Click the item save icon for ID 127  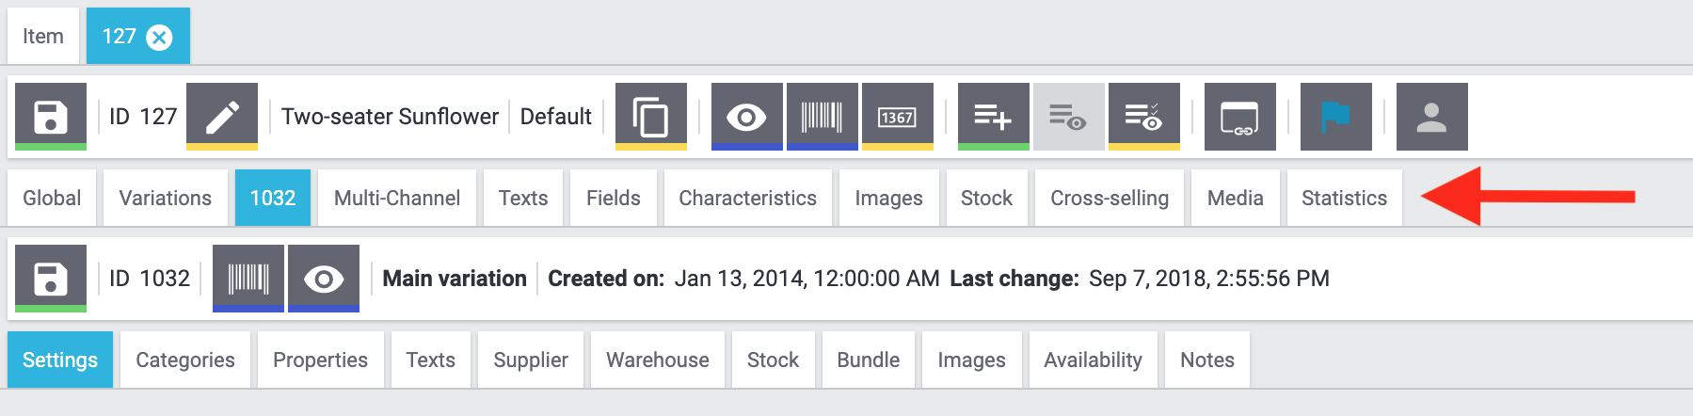point(51,117)
